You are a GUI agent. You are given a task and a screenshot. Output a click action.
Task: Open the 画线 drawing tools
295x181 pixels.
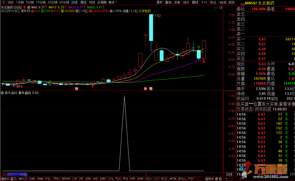pos(195,2)
